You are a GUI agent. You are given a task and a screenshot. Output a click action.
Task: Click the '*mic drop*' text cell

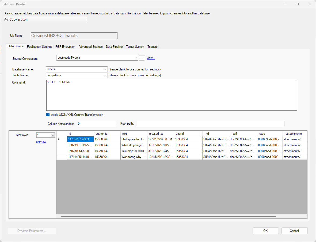134,151
